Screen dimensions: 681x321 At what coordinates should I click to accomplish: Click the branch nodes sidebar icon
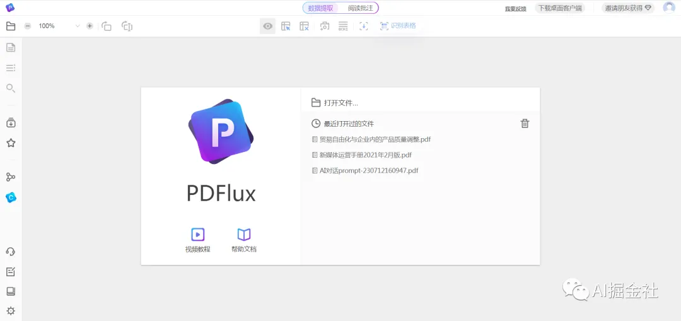pos(11,177)
